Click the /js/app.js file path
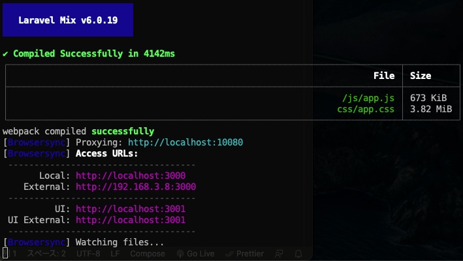Image resolution: width=463 pixels, height=261 pixels. 368,98
